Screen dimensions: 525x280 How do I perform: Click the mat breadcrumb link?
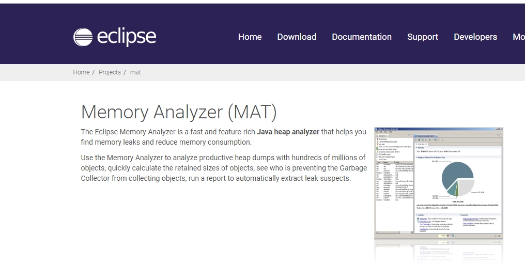[x=135, y=72]
